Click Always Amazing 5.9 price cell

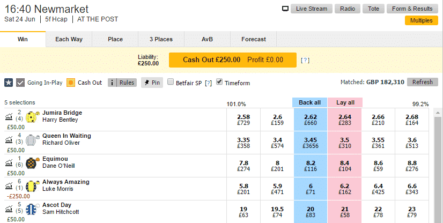pos(277,189)
